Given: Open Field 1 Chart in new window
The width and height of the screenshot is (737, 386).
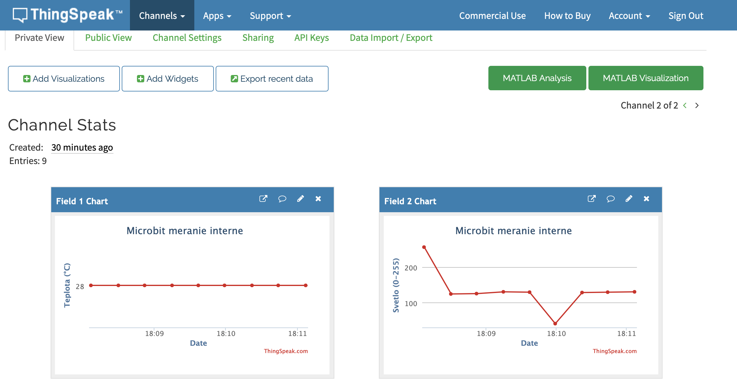Looking at the screenshot, I should click(263, 199).
